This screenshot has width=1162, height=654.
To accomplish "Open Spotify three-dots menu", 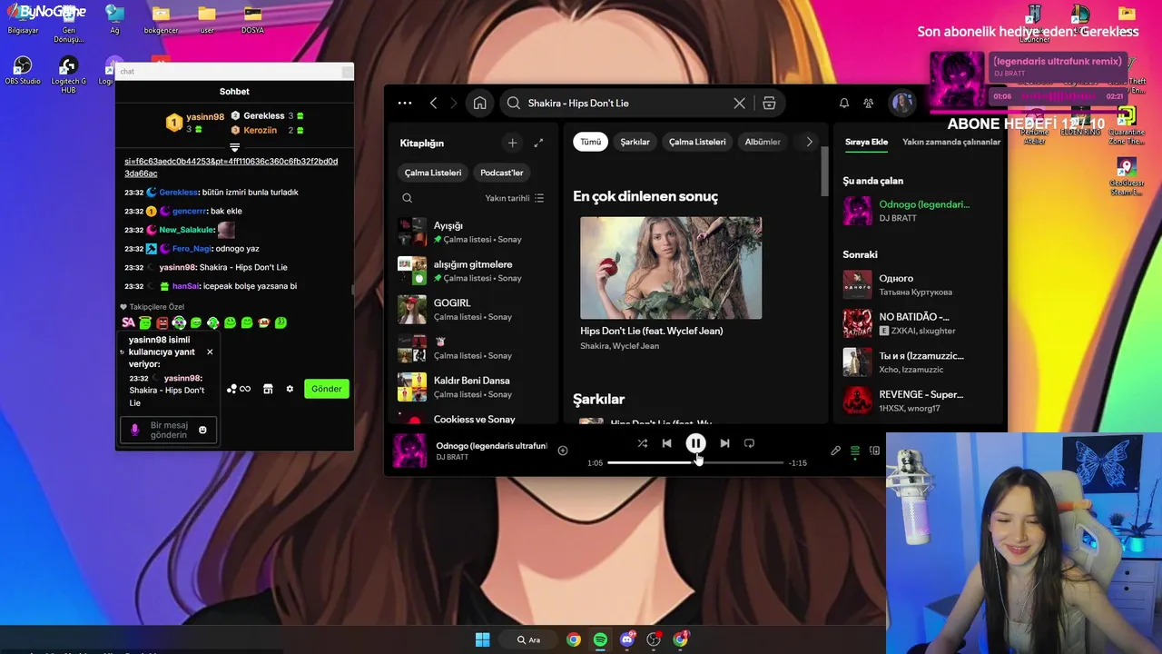I will [x=405, y=103].
